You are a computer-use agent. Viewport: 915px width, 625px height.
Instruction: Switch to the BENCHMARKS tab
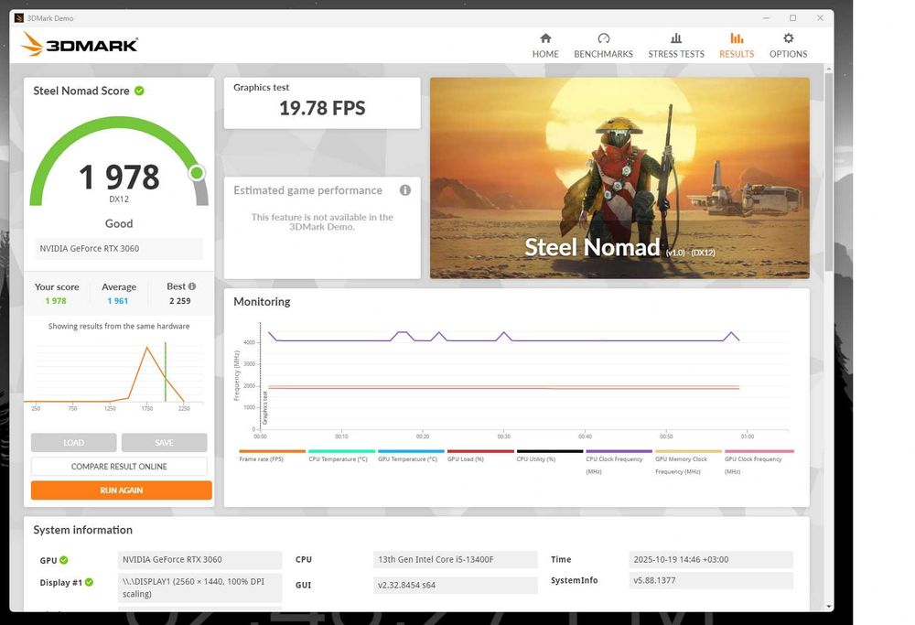click(x=603, y=46)
